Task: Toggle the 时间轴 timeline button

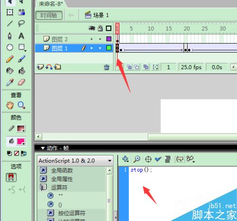Action: [49, 15]
